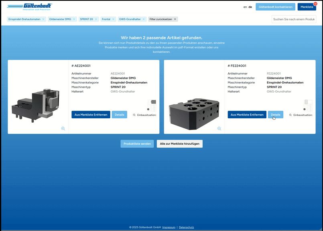Open Details for FE224001
The height and width of the screenshot is (231, 323).
[x=276, y=115]
